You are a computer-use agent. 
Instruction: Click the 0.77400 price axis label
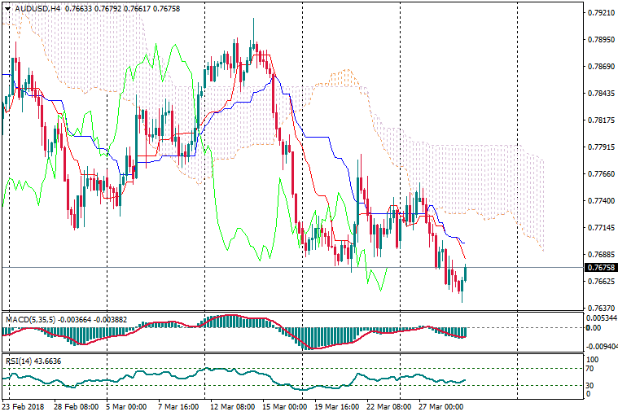coord(600,200)
